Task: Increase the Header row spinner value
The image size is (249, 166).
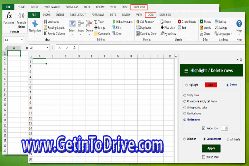Action: [x=227, y=127]
